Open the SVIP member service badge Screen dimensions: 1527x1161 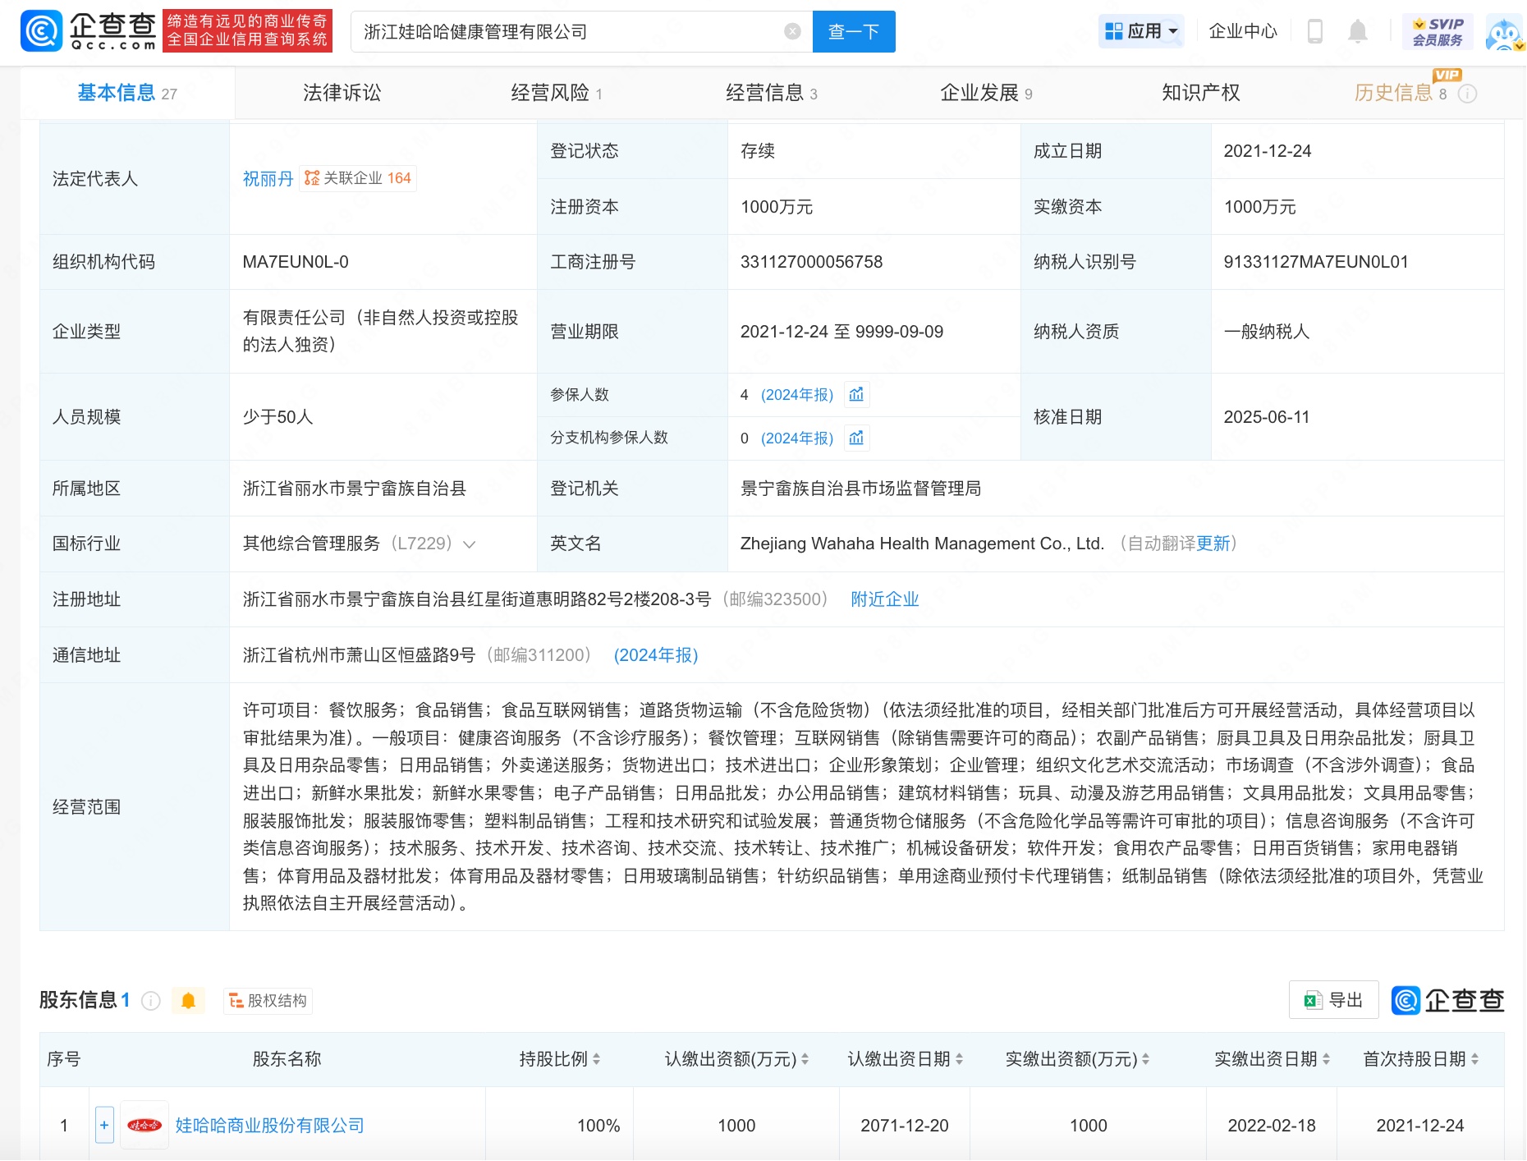point(1438,31)
